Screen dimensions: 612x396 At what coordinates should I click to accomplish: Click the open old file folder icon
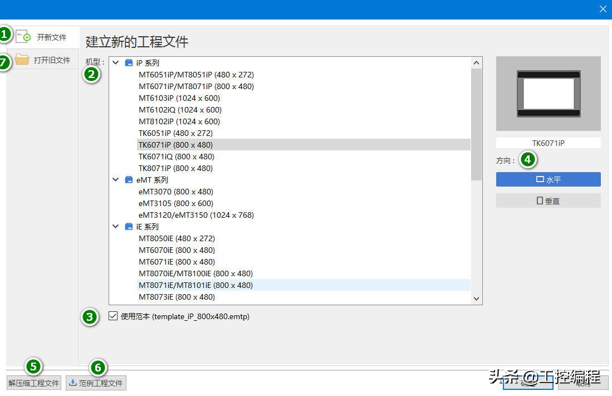(x=22, y=60)
